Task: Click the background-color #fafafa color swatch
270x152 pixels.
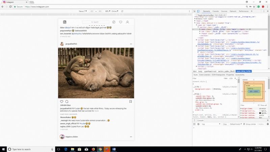Action: (213, 89)
